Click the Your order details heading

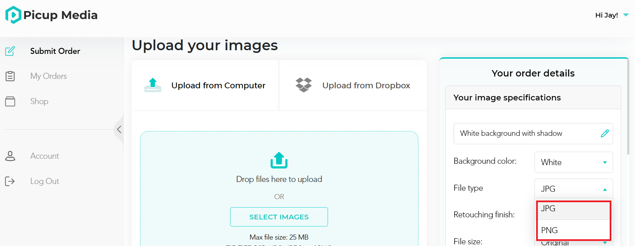pyautogui.click(x=533, y=73)
